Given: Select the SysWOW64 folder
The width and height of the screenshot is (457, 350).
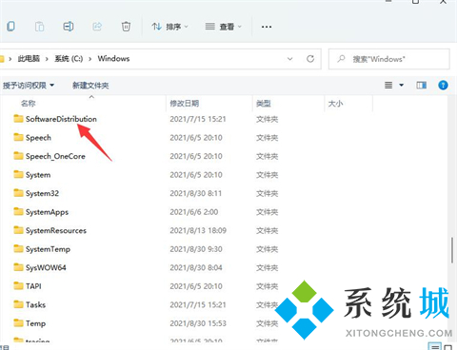Looking at the screenshot, I should [x=46, y=267].
